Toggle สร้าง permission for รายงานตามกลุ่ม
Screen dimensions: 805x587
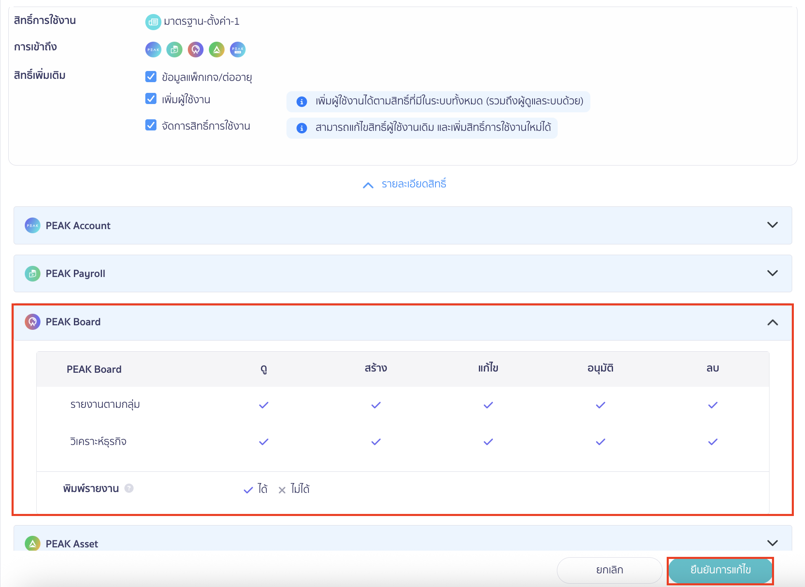[x=376, y=405]
